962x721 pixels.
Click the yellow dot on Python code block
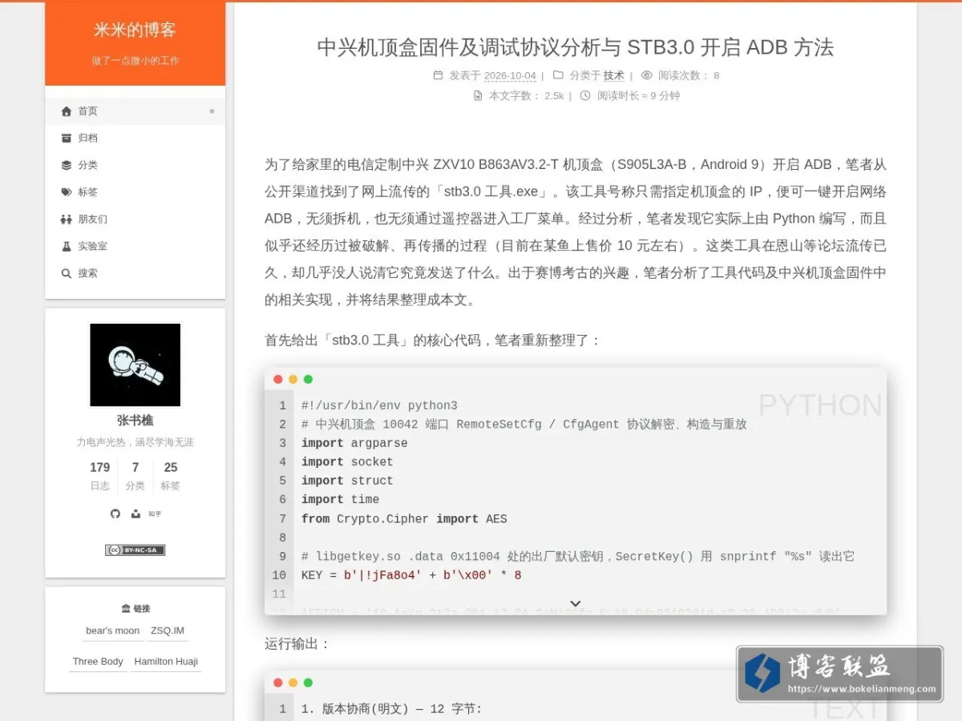pos(293,380)
